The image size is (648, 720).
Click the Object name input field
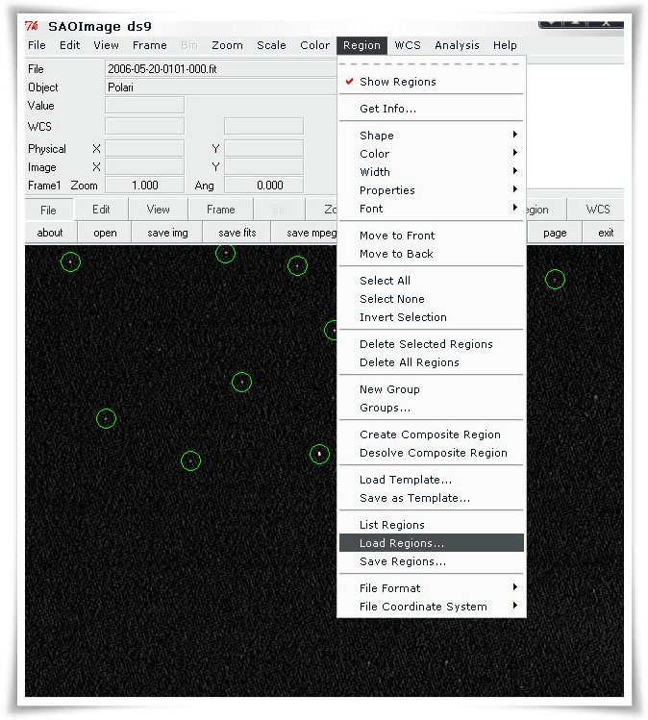coord(219,87)
